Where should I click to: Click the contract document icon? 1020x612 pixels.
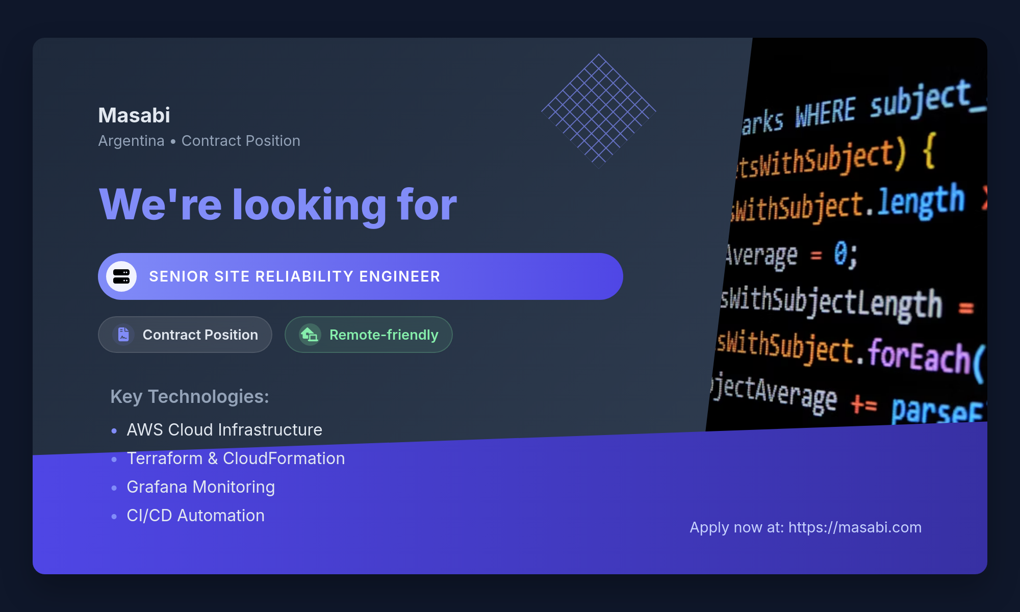123,335
